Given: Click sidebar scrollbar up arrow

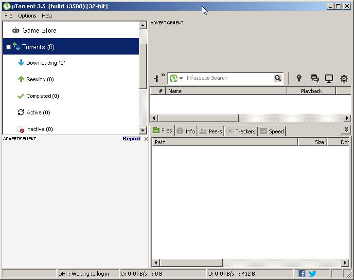Looking at the screenshot, I should coord(143,25).
